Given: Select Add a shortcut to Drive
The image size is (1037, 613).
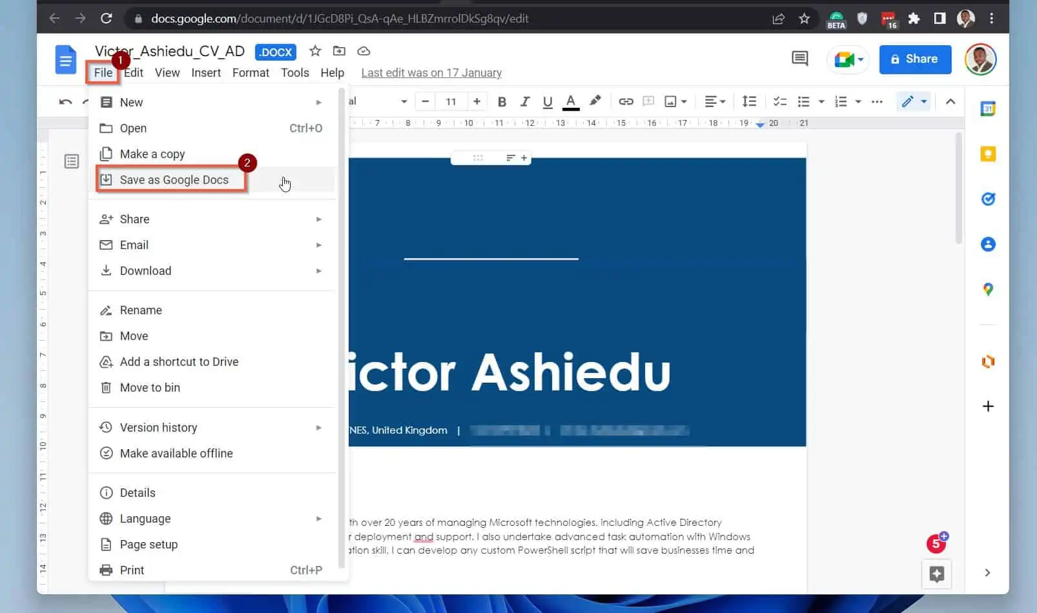Looking at the screenshot, I should (212, 361).
